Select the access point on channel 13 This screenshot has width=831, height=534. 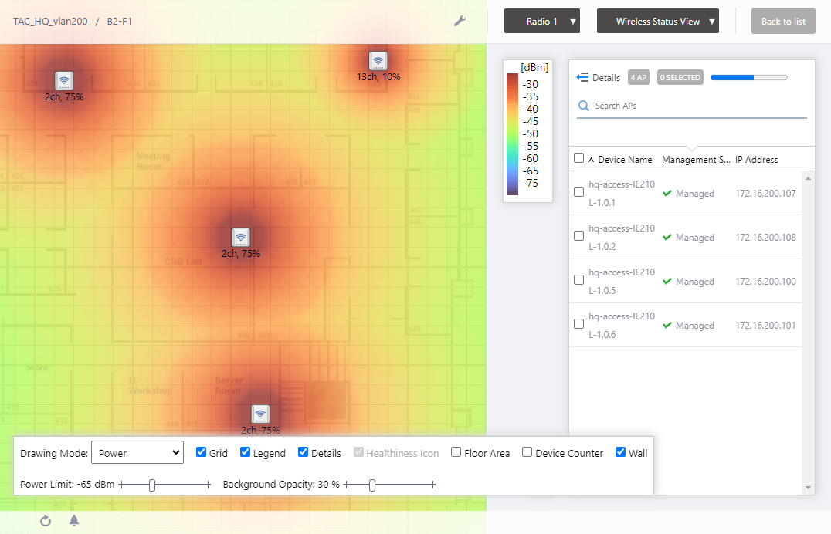(x=378, y=61)
